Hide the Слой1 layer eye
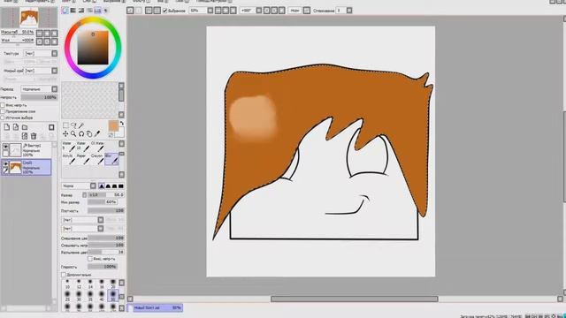 tap(5, 164)
